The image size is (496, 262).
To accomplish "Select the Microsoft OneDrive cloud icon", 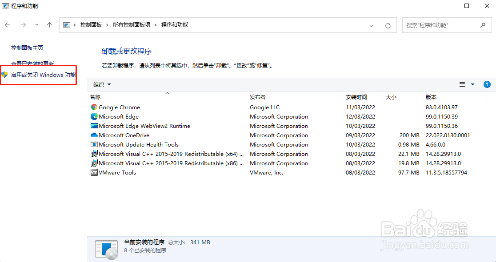I will click(x=94, y=135).
